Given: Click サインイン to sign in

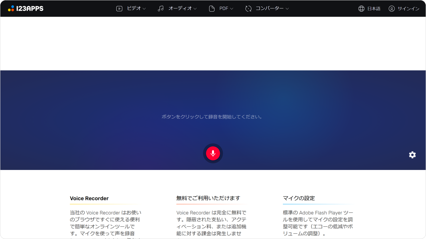Looking at the screenshot, I should click(x=408, y=9).
